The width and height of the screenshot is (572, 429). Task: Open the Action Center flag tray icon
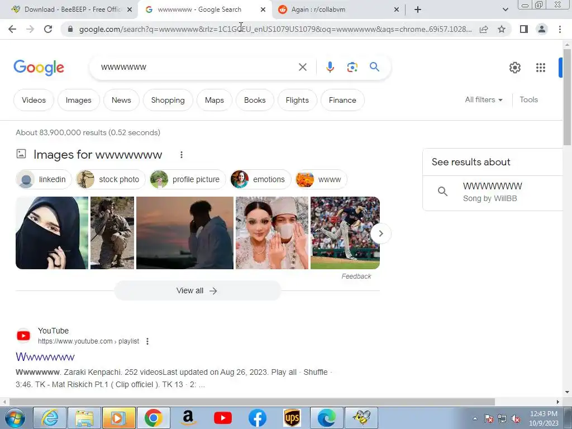[488, 419]
